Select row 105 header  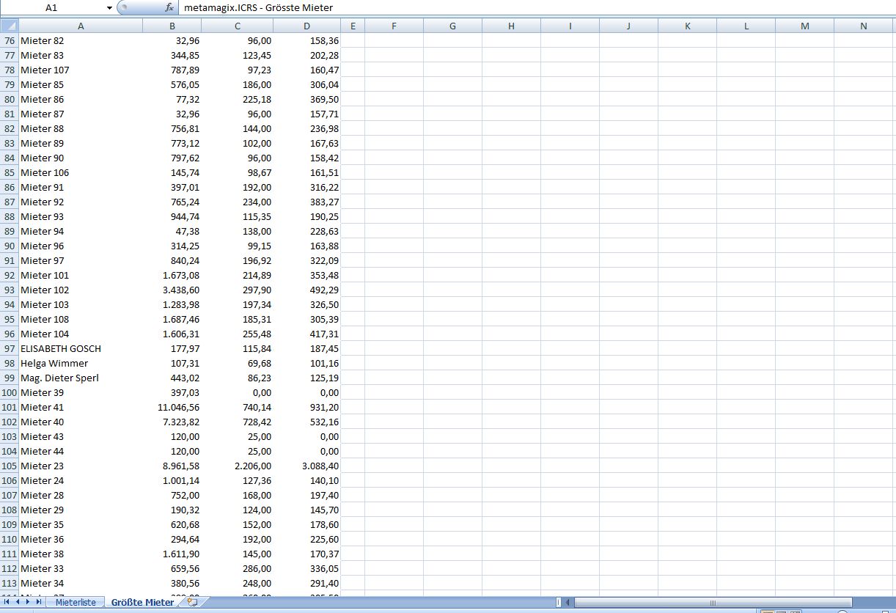9,466
